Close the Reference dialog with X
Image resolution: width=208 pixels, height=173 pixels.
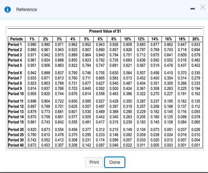(202, 7)
